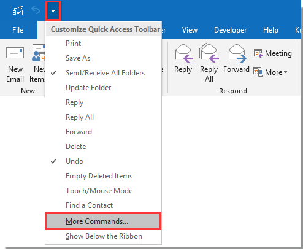Select Show Below the Ribbon
Viewport: 303px width, 249px height.
click(x=104, y=236)
